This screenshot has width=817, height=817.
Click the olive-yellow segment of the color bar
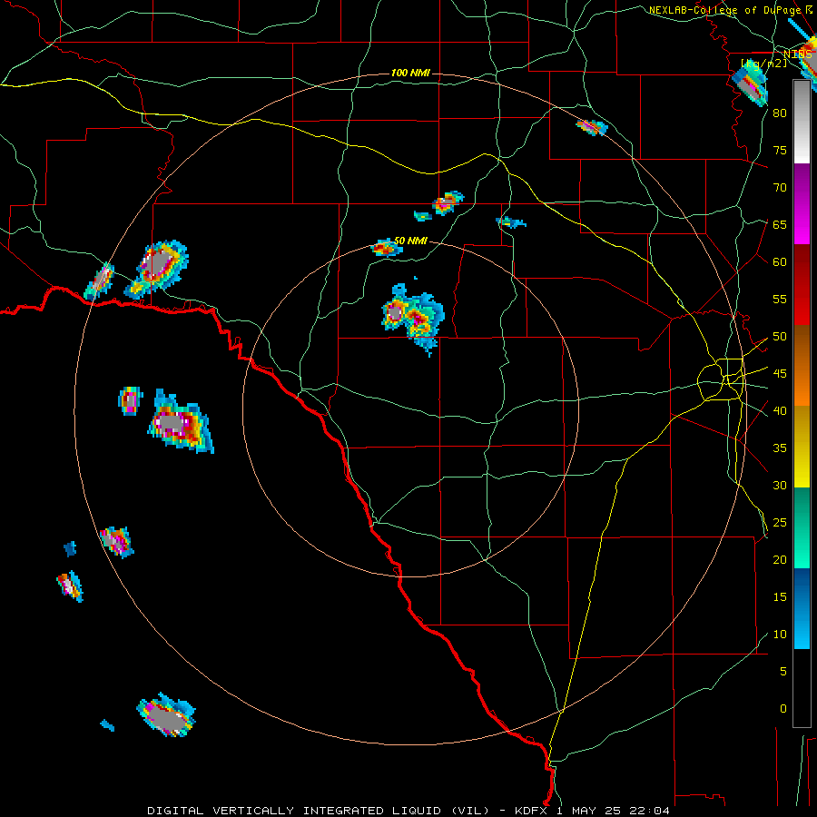802,446
